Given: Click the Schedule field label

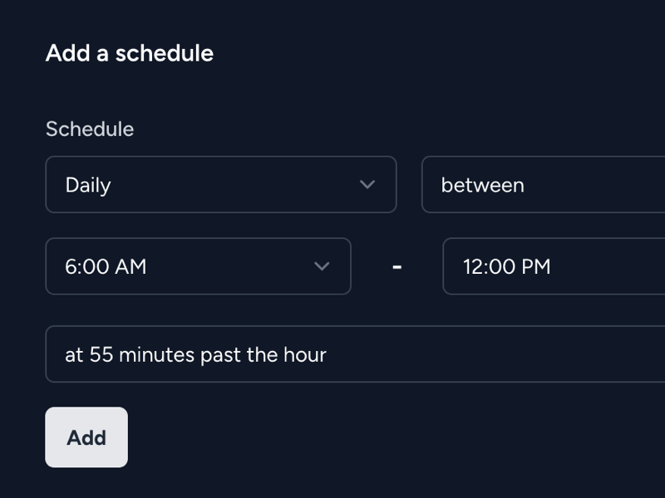Looking at the screenshot, I should tap(90, 129).
